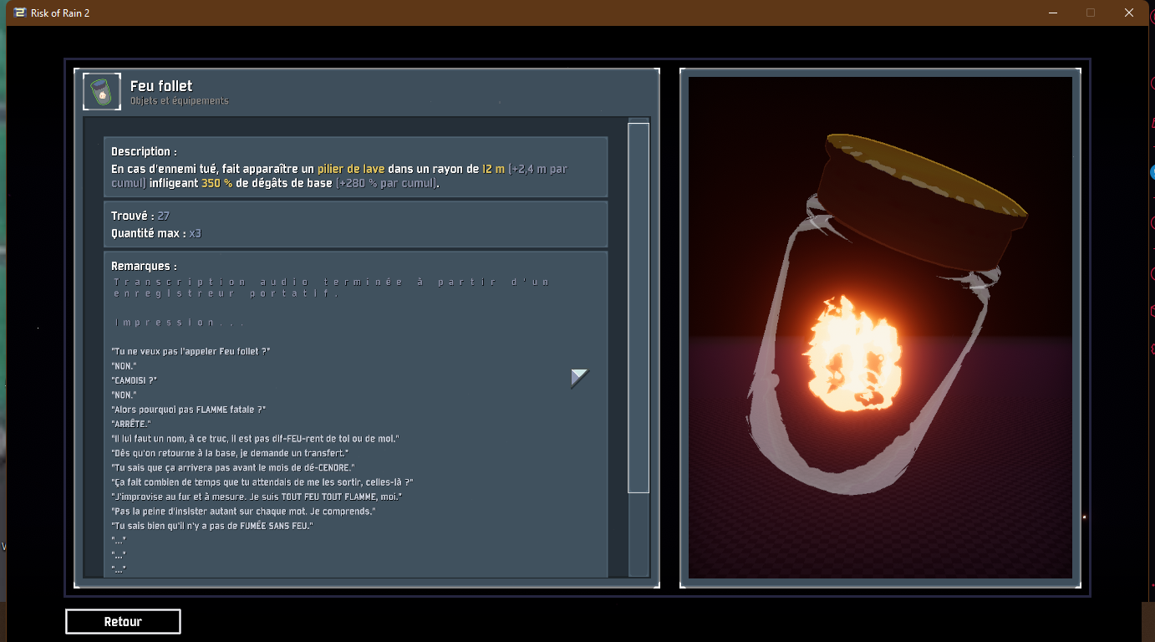Click the yellow "350 %" damage value
This screenshot has width=1155, height=642.
pos(216,183)
